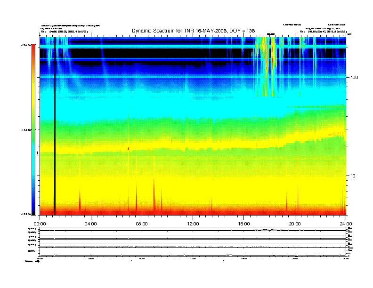Click the -142.50 color scale label
The image size is (373, 288).
point(26,130)
